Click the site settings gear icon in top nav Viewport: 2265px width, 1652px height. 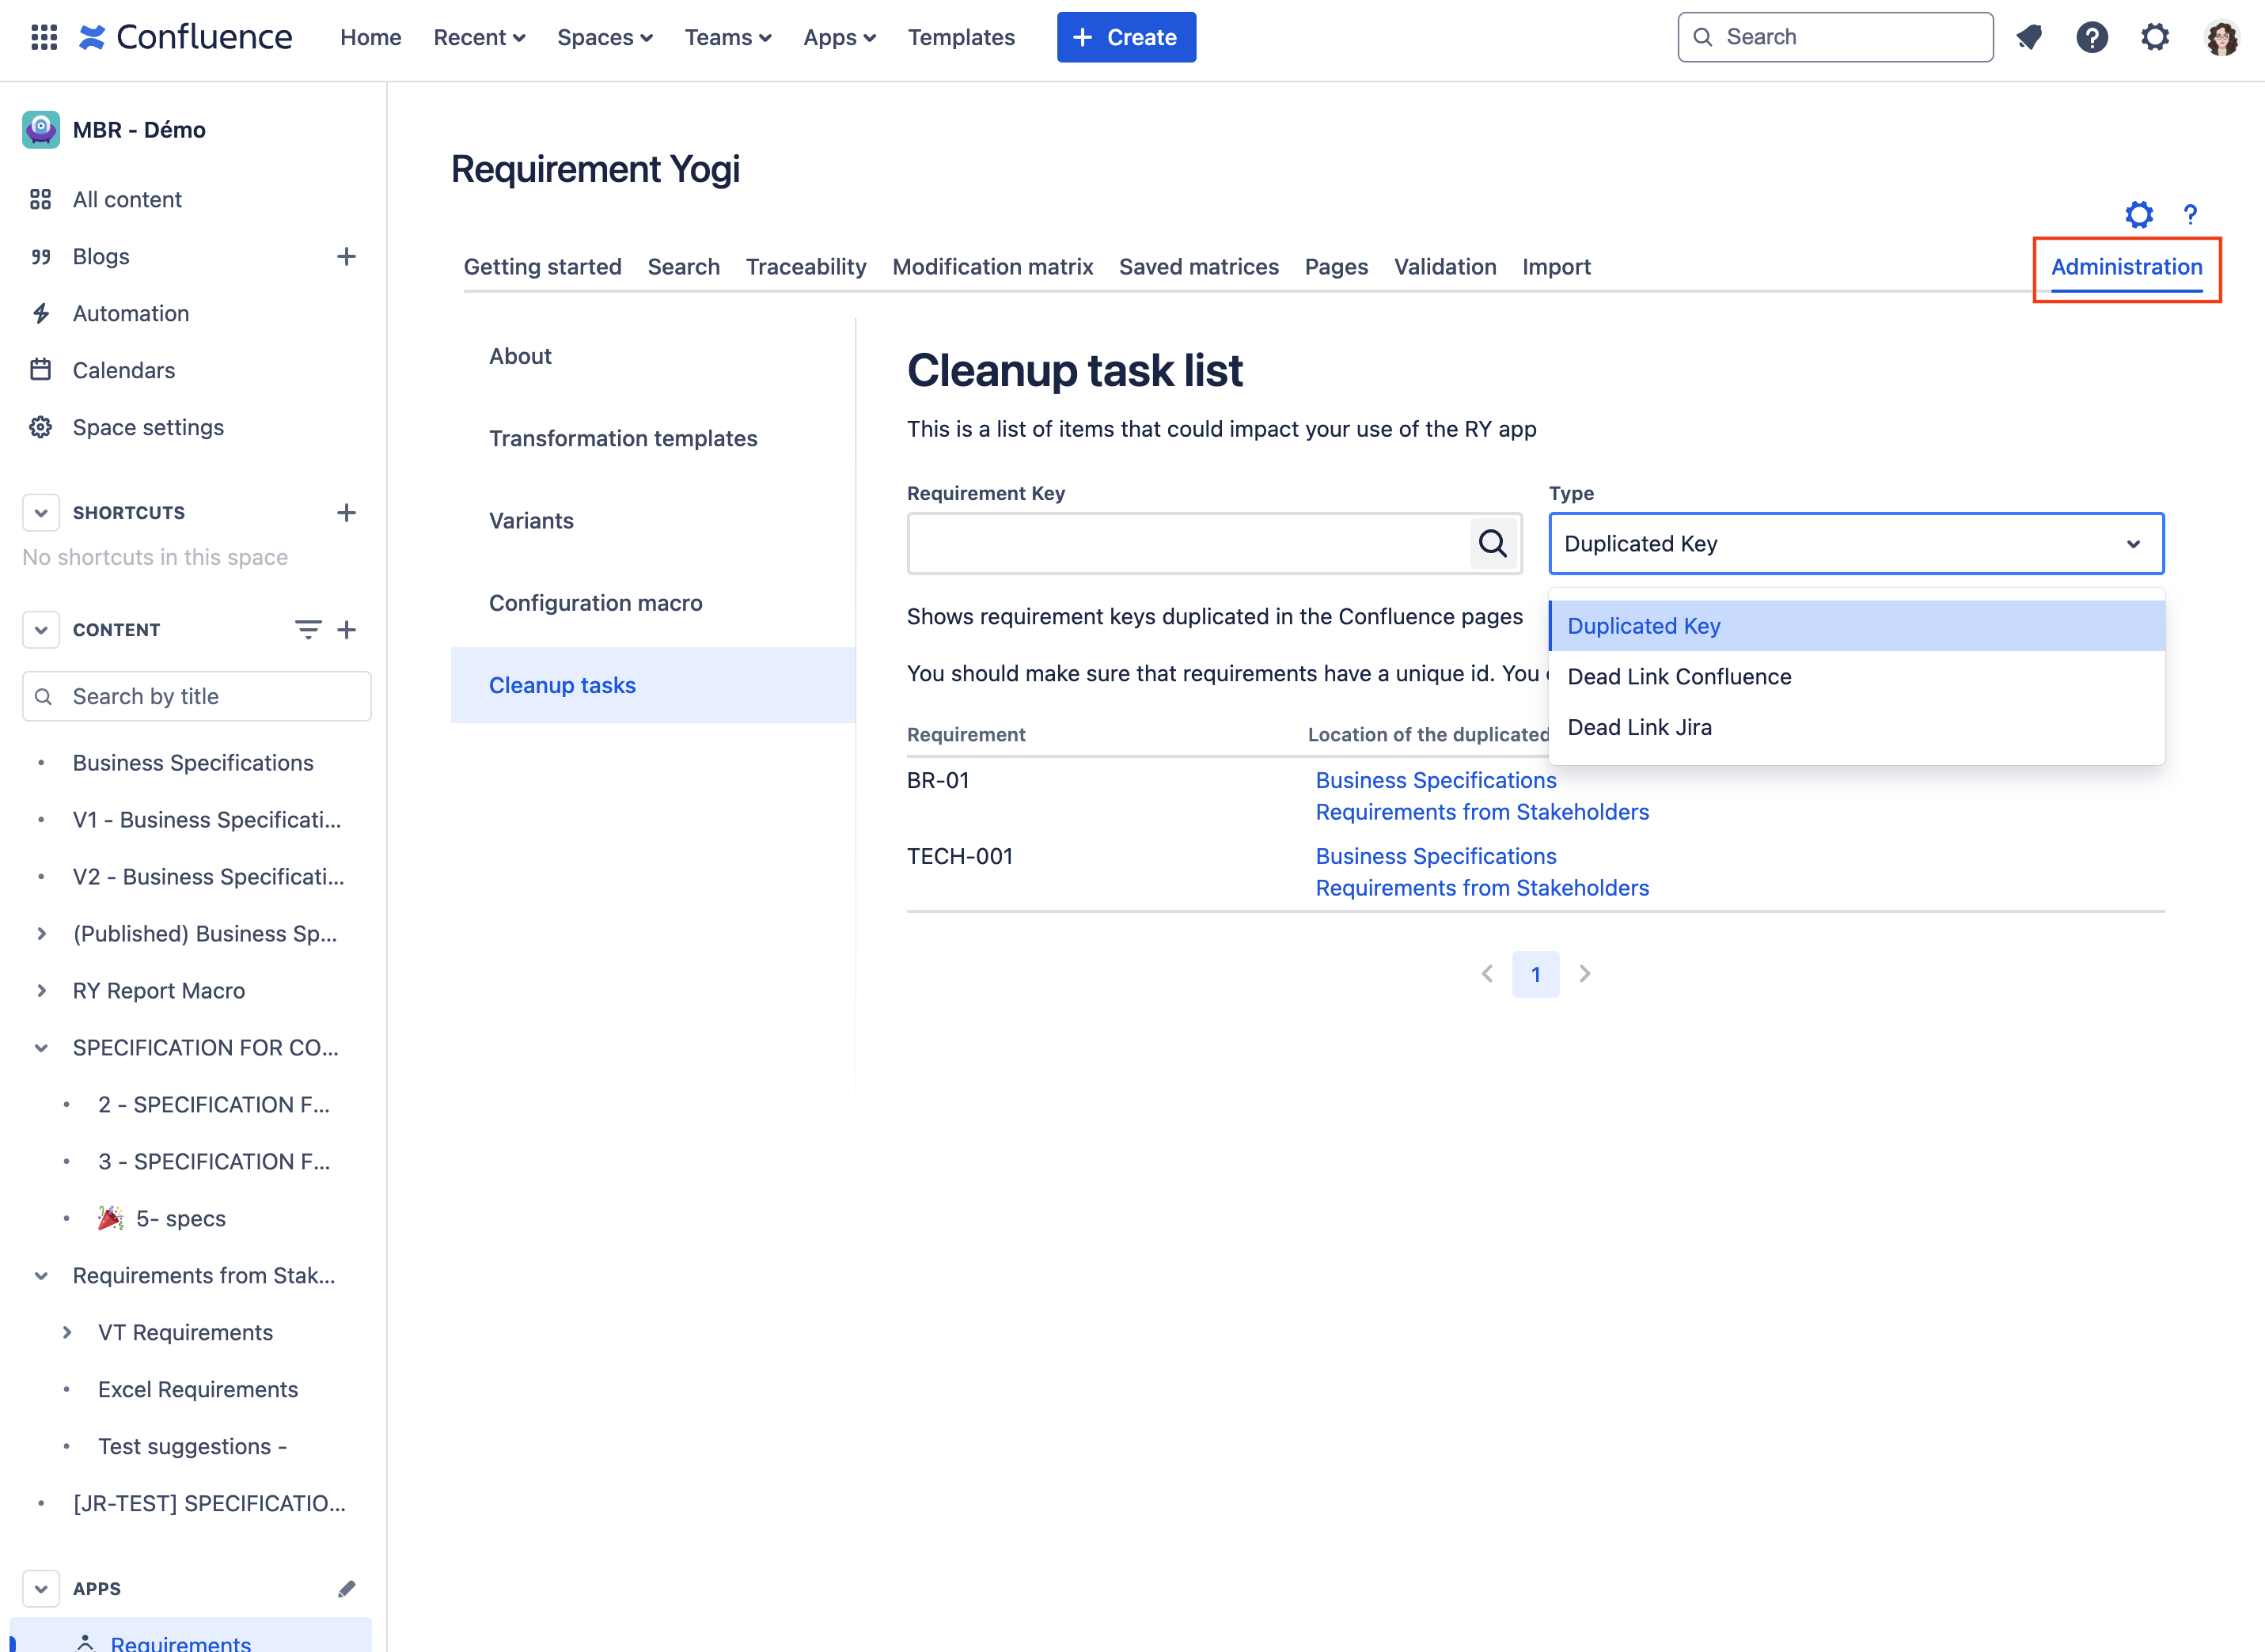pos(2154,37)
